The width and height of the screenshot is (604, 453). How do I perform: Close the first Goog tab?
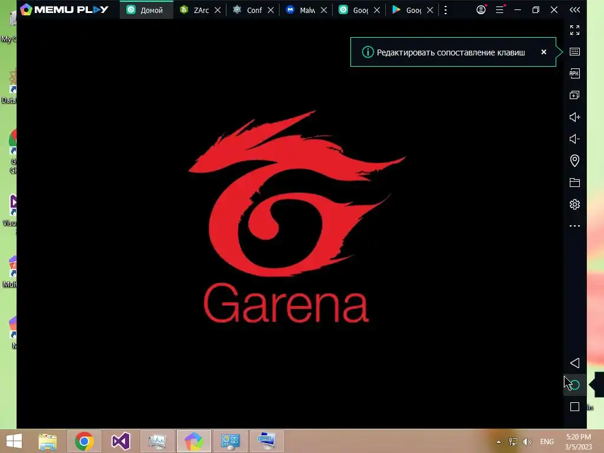(x=377, y=11)
